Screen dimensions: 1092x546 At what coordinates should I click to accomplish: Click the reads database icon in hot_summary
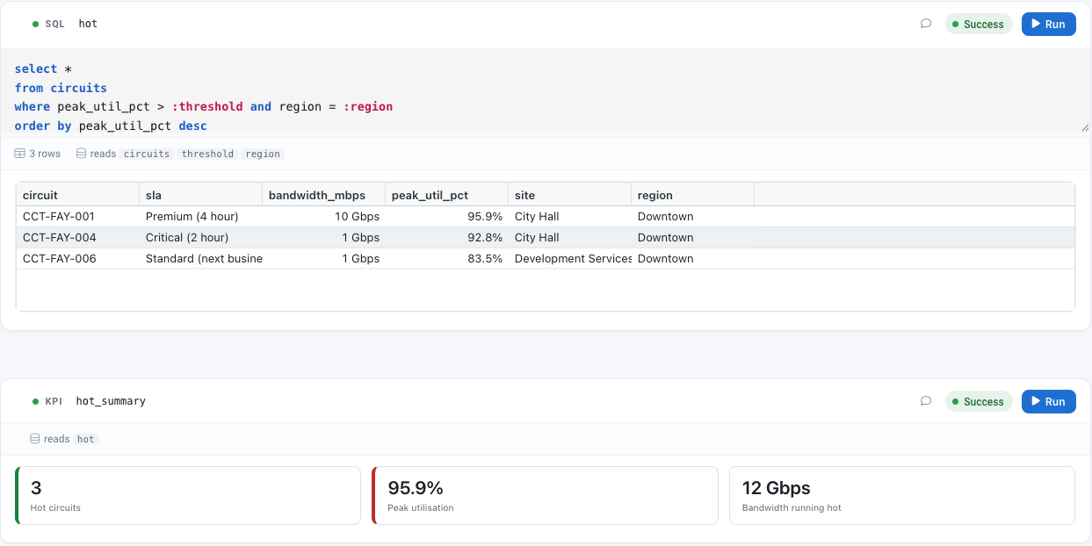(x=35, y=439)
